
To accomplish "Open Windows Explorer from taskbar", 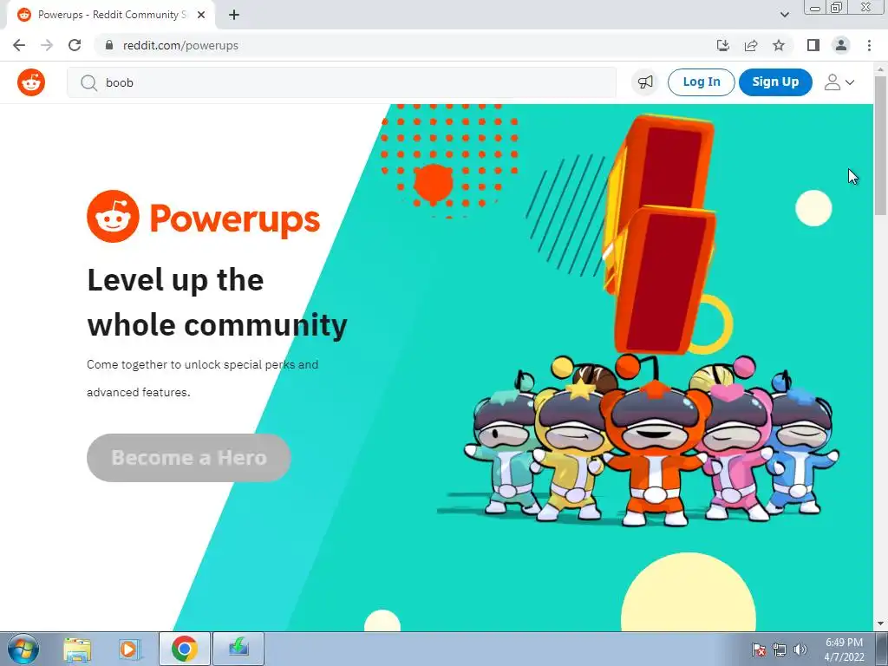I will [77, 649].
